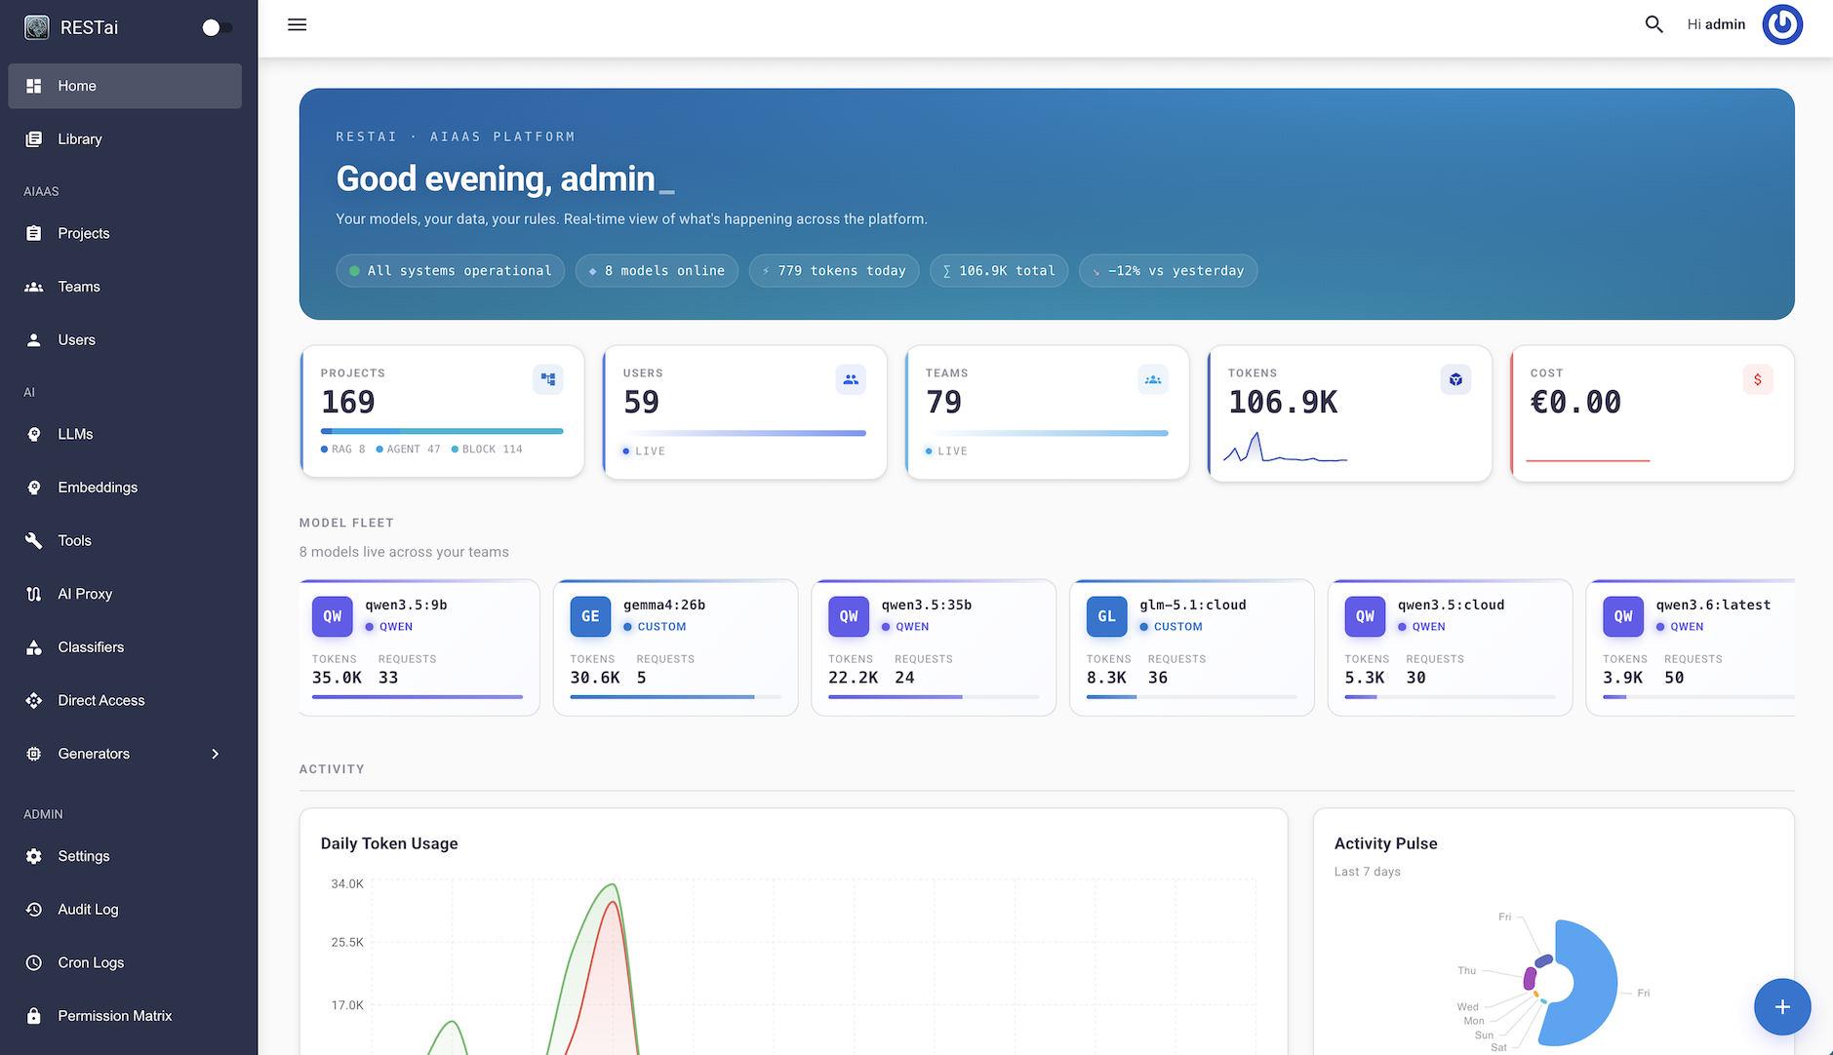Image resolution: width=1833 pixels, height=1055 pixels.
Task: Open the Library menu item
Action: tap(80, 139)
